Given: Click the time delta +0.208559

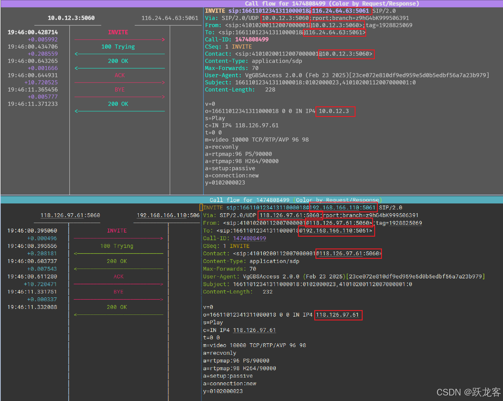Looking at the screenshot, I should point(42,54).
